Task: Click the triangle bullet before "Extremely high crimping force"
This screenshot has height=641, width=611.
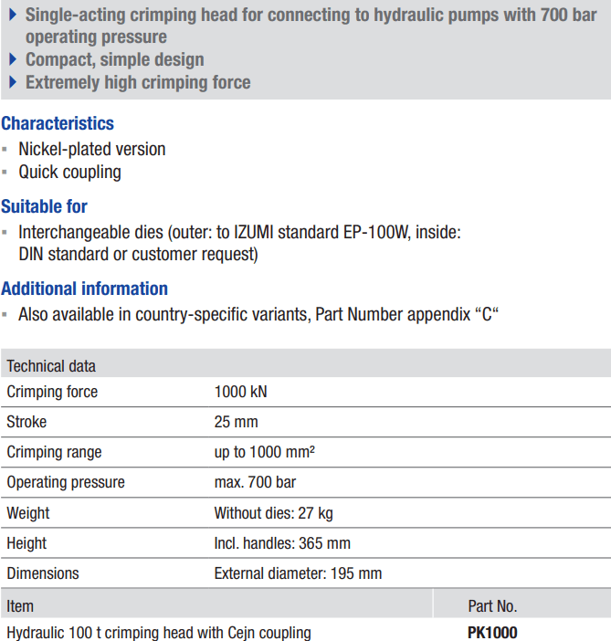Action: point(13,82)
